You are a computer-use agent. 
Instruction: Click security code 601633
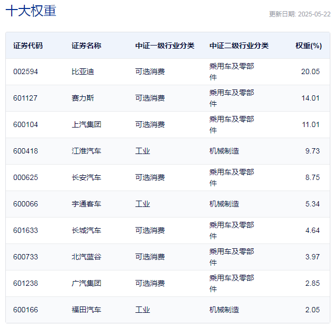click(x=25, y=230)
